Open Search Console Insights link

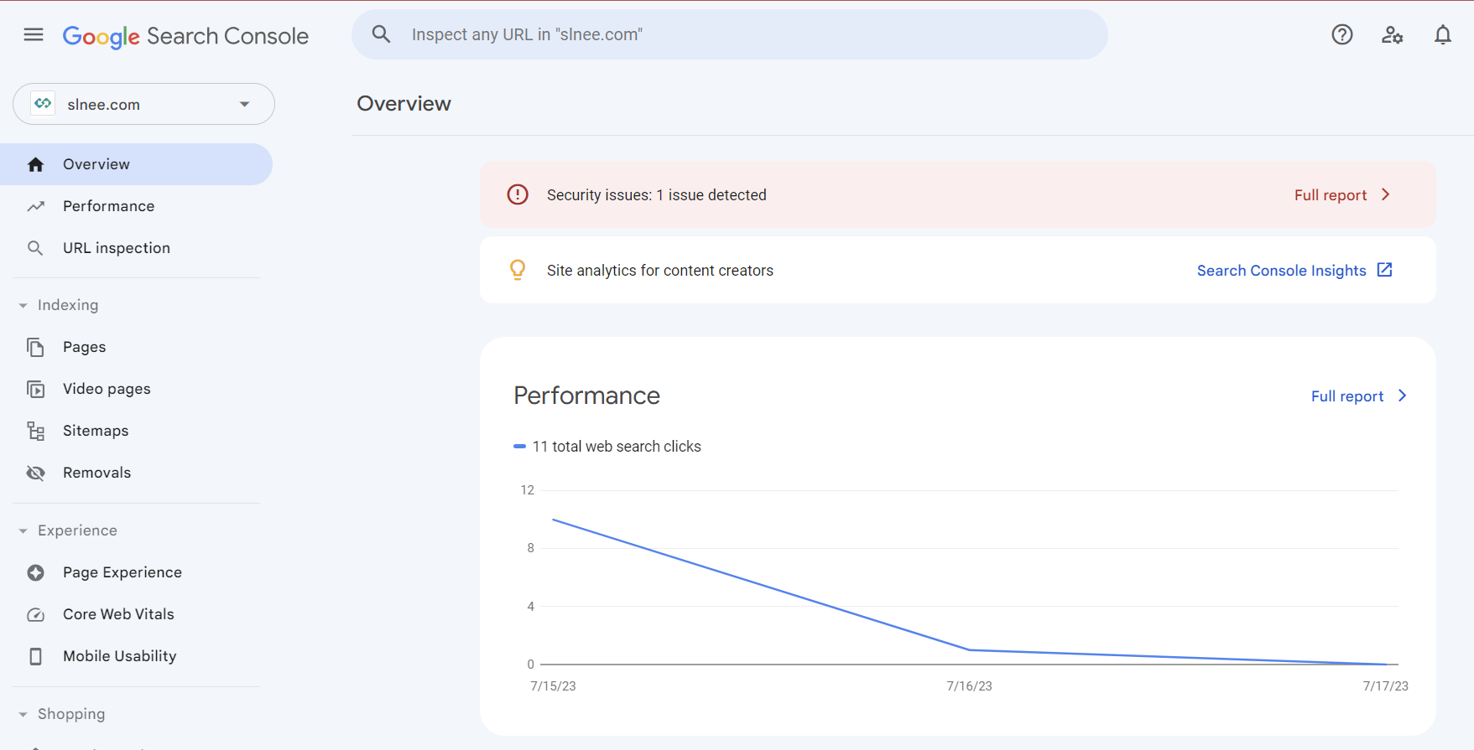(1293, 270)
